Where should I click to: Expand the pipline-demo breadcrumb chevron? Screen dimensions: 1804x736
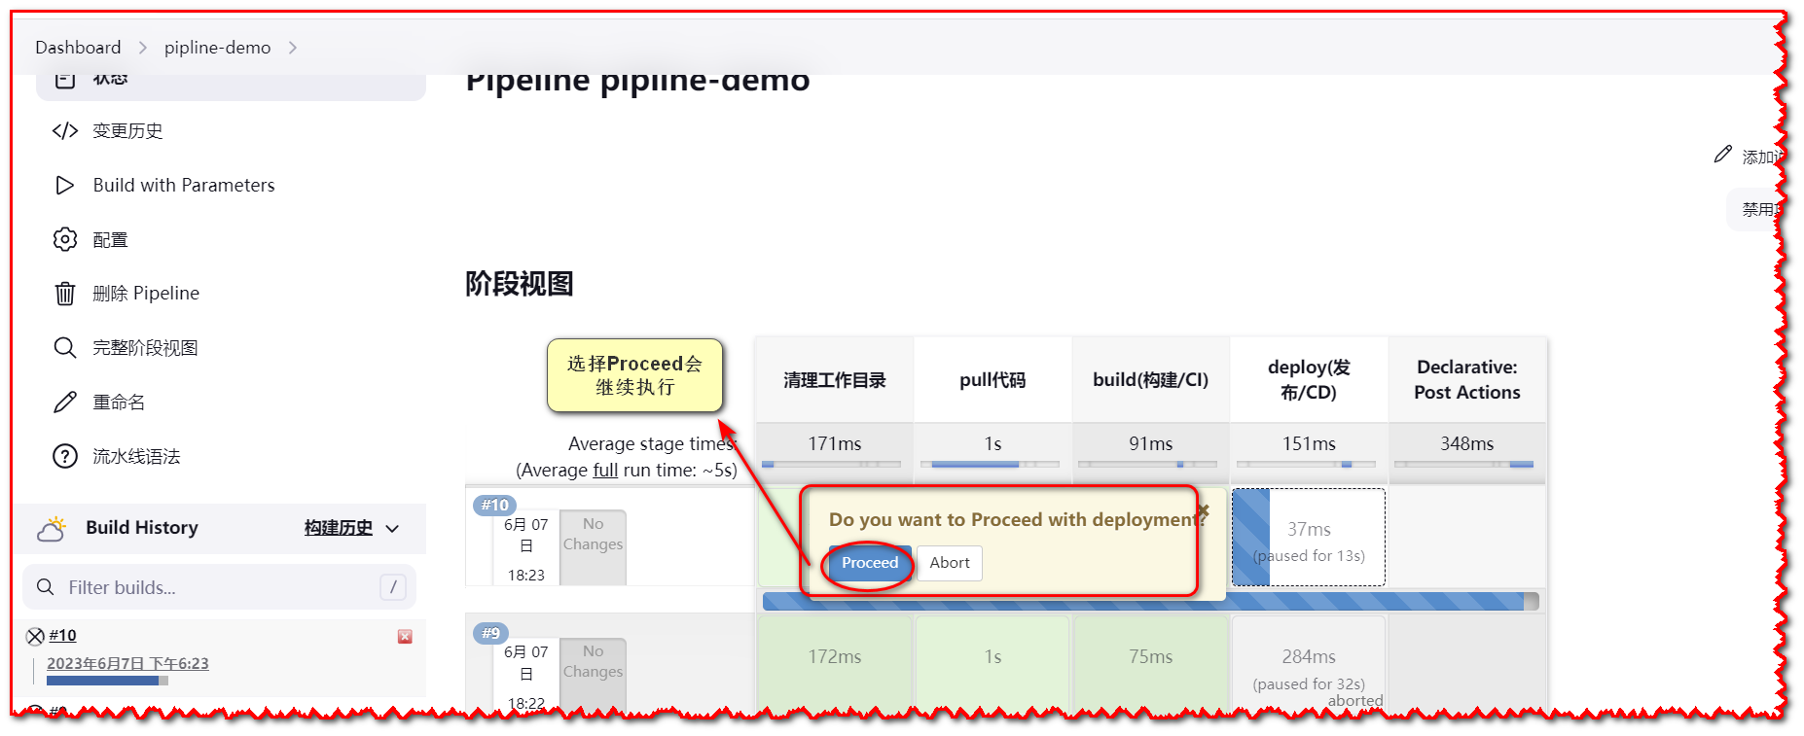pyautogui.click(x=293, y=48)
